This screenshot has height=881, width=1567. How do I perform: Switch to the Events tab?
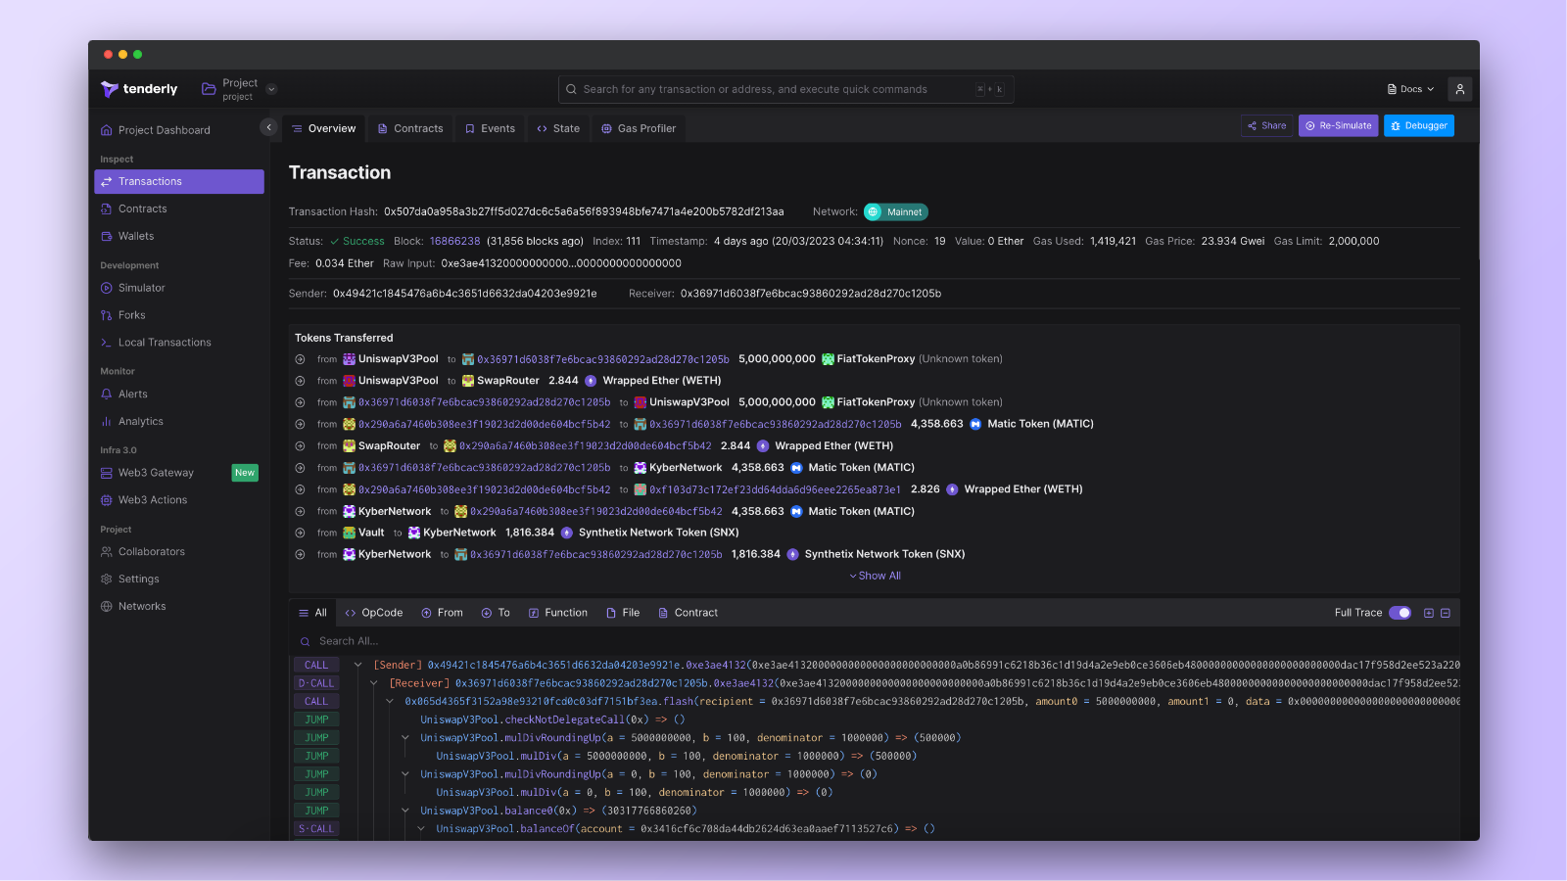(x=490, y=127)
